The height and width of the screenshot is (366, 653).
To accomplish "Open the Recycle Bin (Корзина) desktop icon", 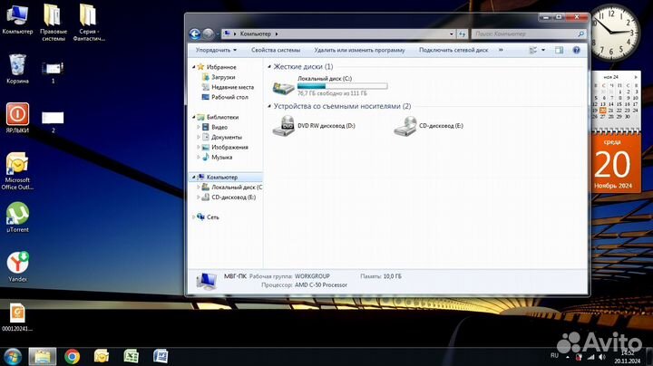I will tap(17, 64).
